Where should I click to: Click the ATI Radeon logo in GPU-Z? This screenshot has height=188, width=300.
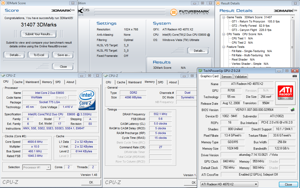[x=285, y=93]
